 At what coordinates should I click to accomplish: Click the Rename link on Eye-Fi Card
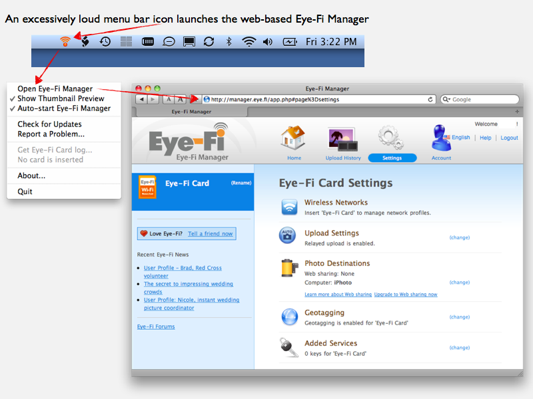241,183
